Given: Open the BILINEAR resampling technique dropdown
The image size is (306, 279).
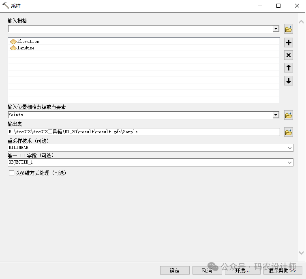Looking at the screenshot, I should [x=289, y=148].
